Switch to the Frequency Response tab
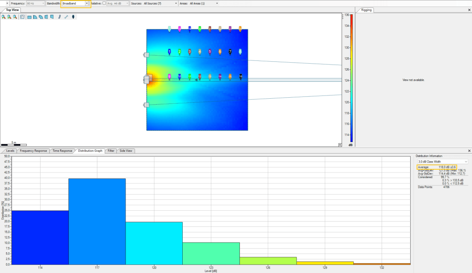 (33, 151)
